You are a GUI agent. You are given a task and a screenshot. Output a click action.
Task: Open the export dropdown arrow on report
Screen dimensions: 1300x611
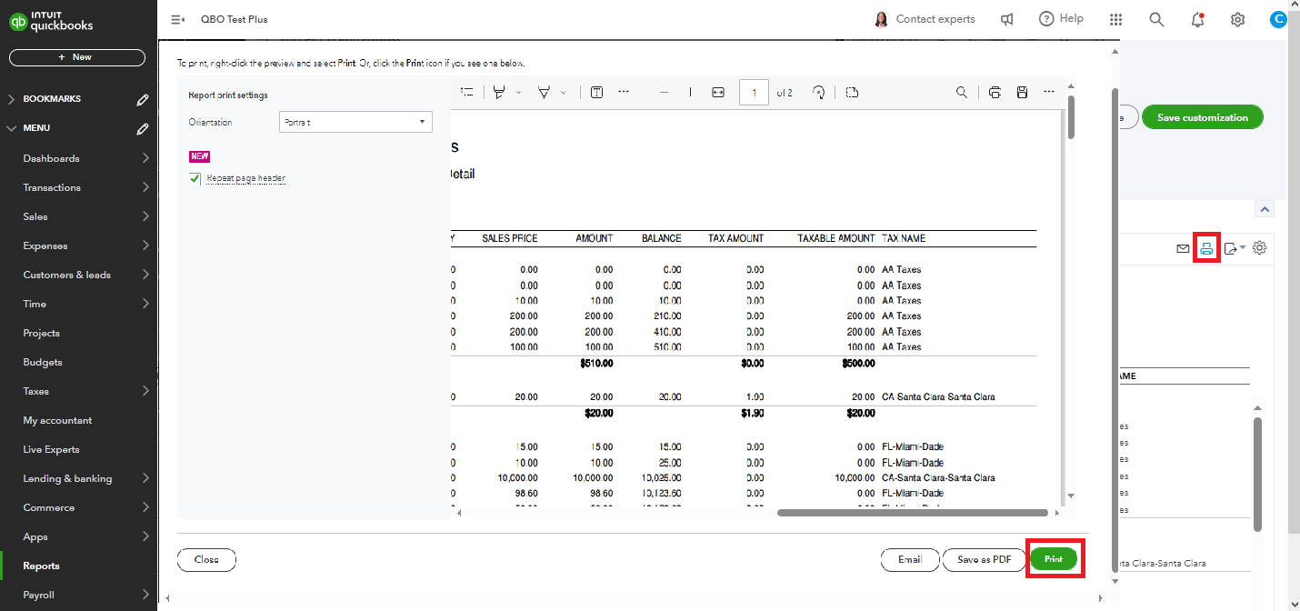[1243, 248]
